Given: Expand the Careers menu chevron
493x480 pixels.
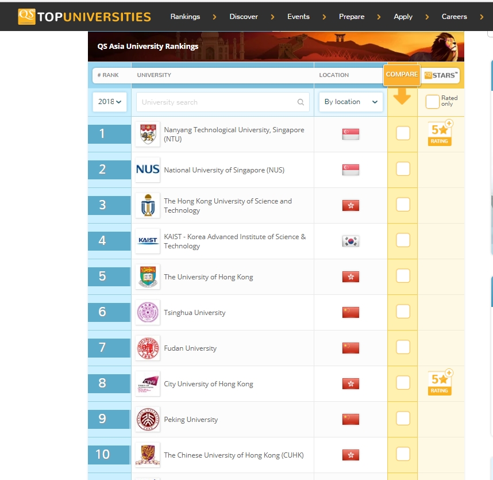Looking at the screenshot, I should pyautogui.click(x=482, y=17).
